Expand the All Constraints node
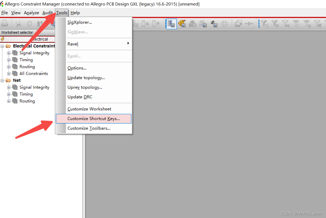The image size is (326, 218). 8,74
